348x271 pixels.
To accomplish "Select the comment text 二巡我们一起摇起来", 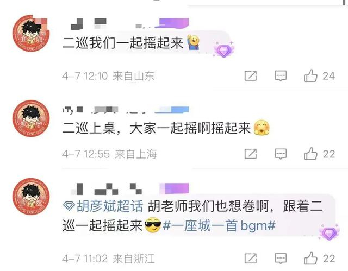I will tap(123, 43).
